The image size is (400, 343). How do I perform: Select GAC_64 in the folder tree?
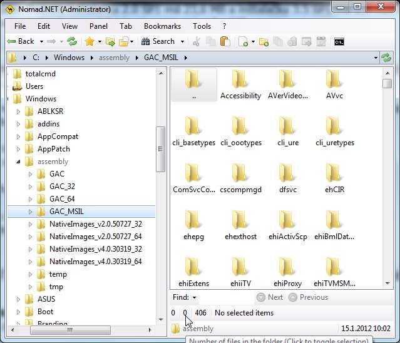click(x=62, y=199)
